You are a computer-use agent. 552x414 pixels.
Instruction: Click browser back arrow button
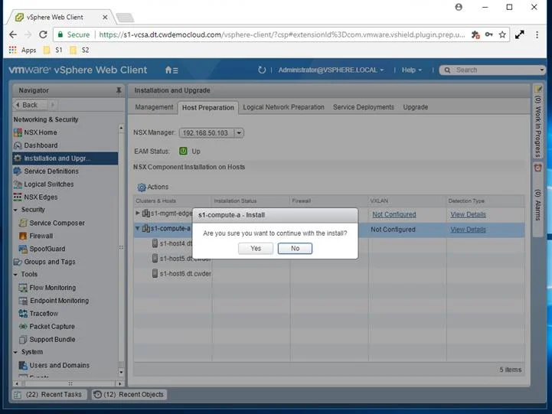pos(13,34)
